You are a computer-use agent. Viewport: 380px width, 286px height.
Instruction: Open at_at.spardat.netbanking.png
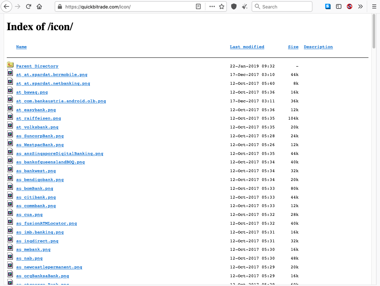pyautogui.click(x=53, y=83)
